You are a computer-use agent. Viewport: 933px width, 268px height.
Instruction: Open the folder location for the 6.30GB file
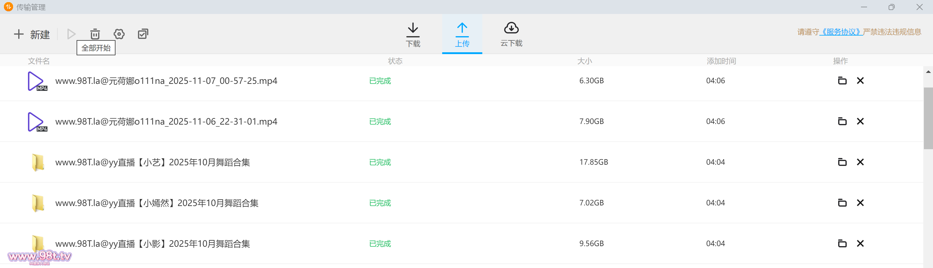(x=842, y=81)
